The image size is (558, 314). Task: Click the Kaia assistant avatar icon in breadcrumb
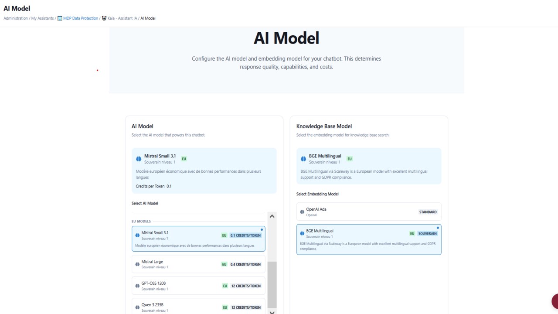[x=104, y=18]
